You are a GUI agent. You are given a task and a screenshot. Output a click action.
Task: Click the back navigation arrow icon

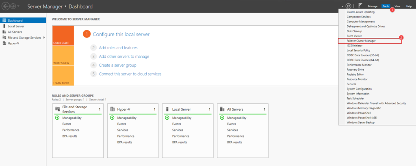[x=6, y=7]
